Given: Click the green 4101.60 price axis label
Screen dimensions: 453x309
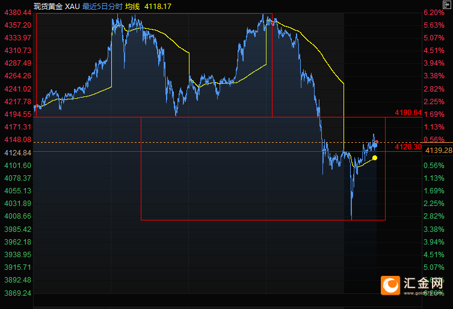Looking at the screenshot, I should pyautogui.click(x=17, y=166).
